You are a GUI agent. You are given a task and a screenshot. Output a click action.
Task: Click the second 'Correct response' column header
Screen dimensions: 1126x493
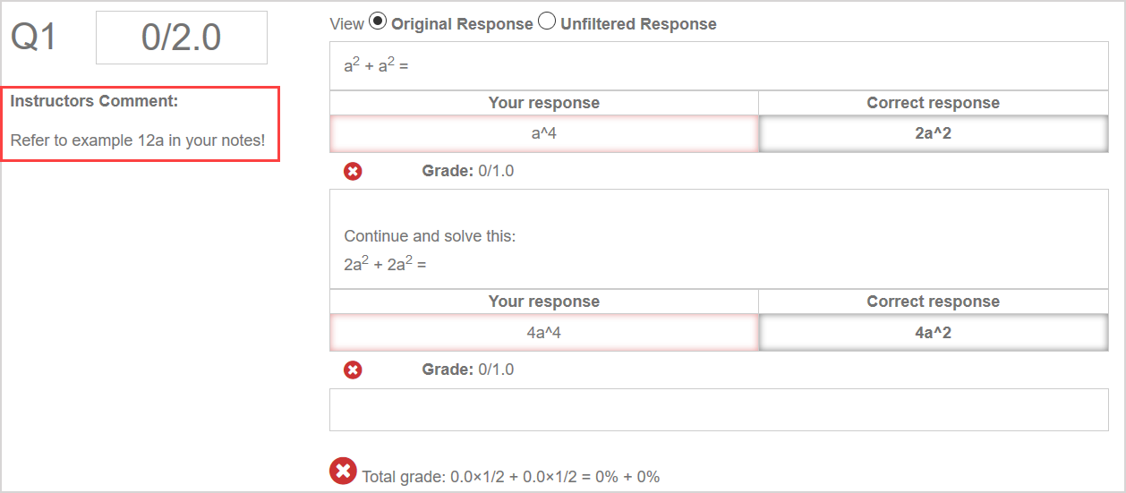(x=933, y=302)
